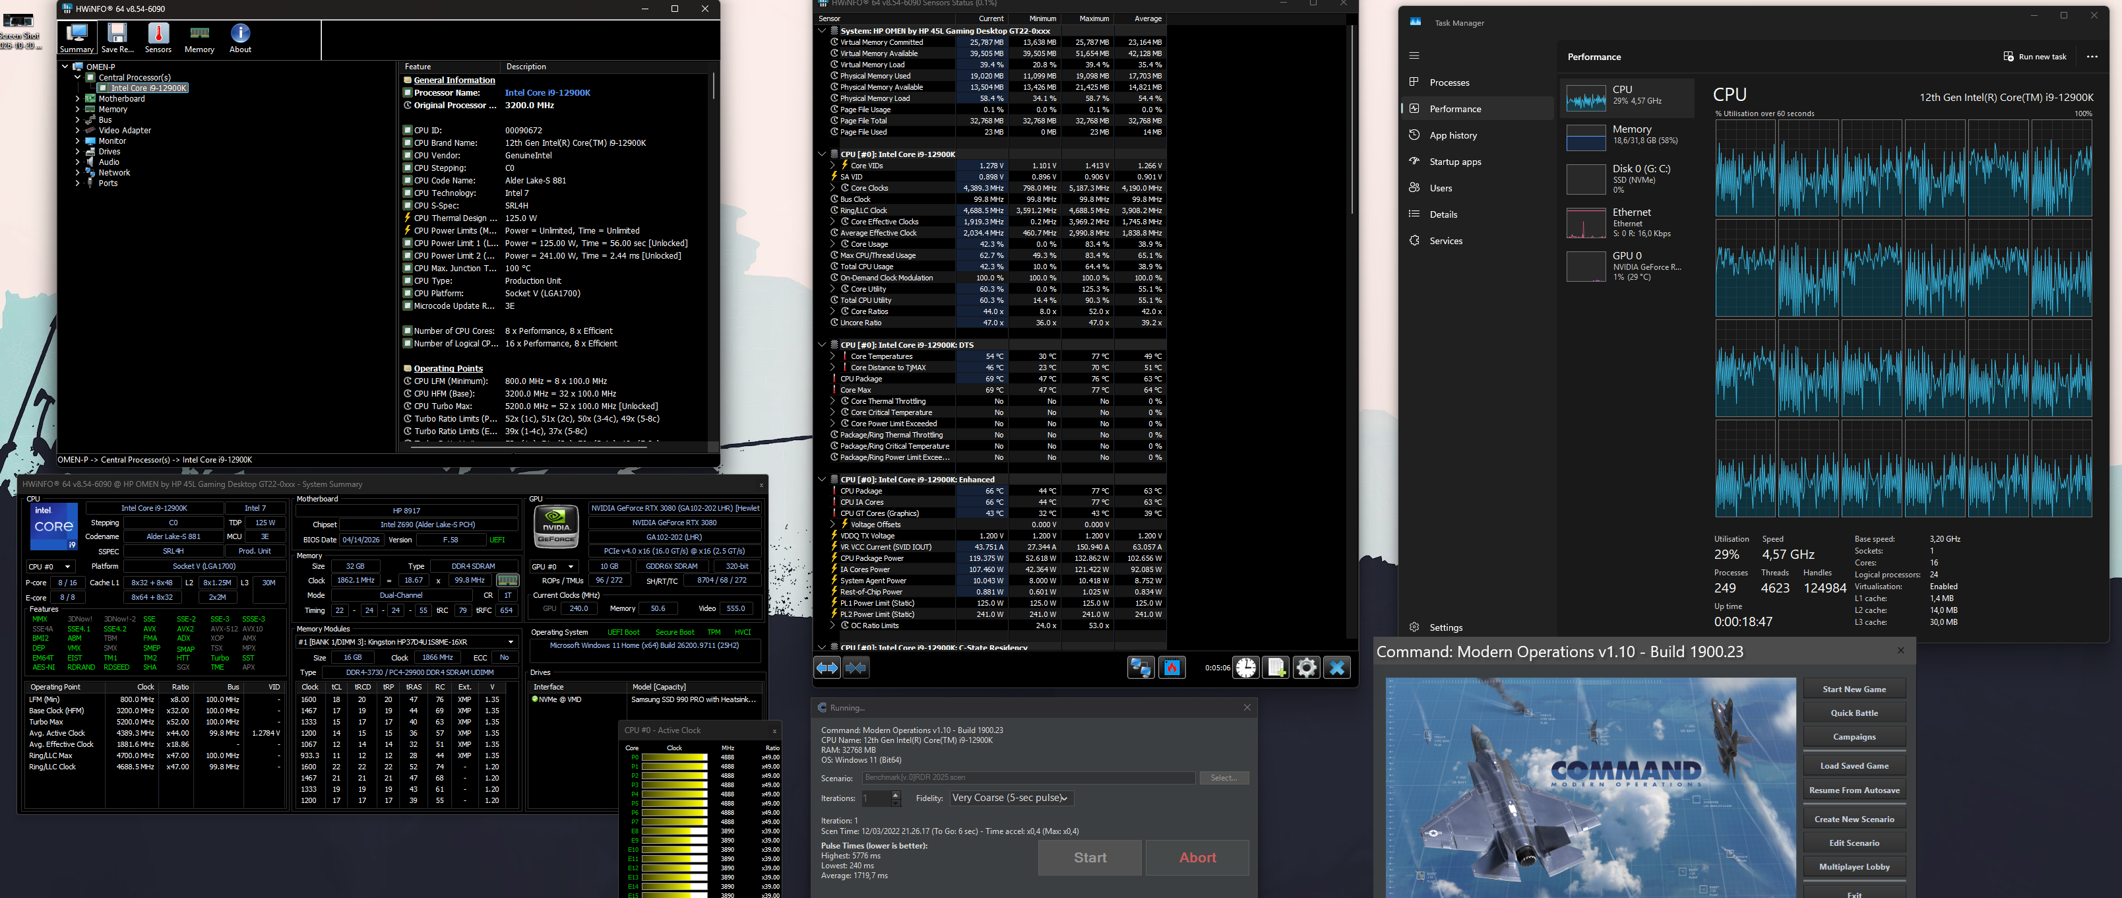This screenshot has width=2122, height=898.
Task: Open memory module BANK 1/DIMM 3 dropdown
Action: (407, 642)
